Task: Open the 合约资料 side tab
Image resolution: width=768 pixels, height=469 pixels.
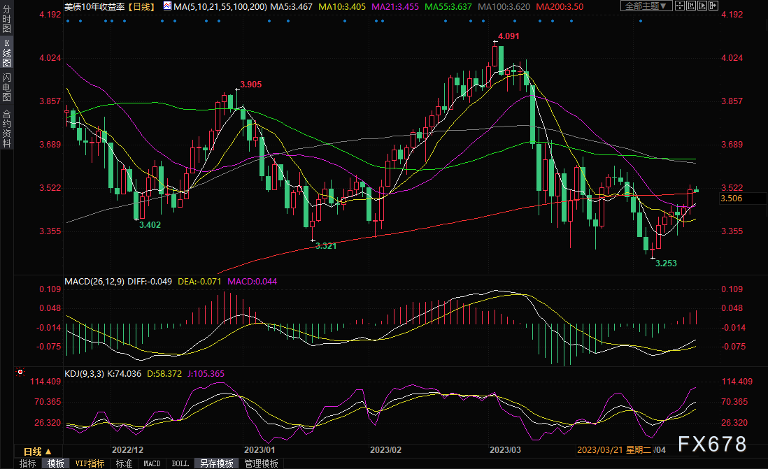Action: [x=6, y=127]
